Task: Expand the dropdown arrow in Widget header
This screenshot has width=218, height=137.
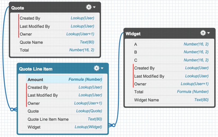Action: [208, 33]
